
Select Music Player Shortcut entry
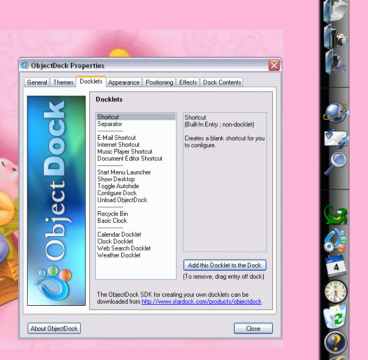point(136,152)
